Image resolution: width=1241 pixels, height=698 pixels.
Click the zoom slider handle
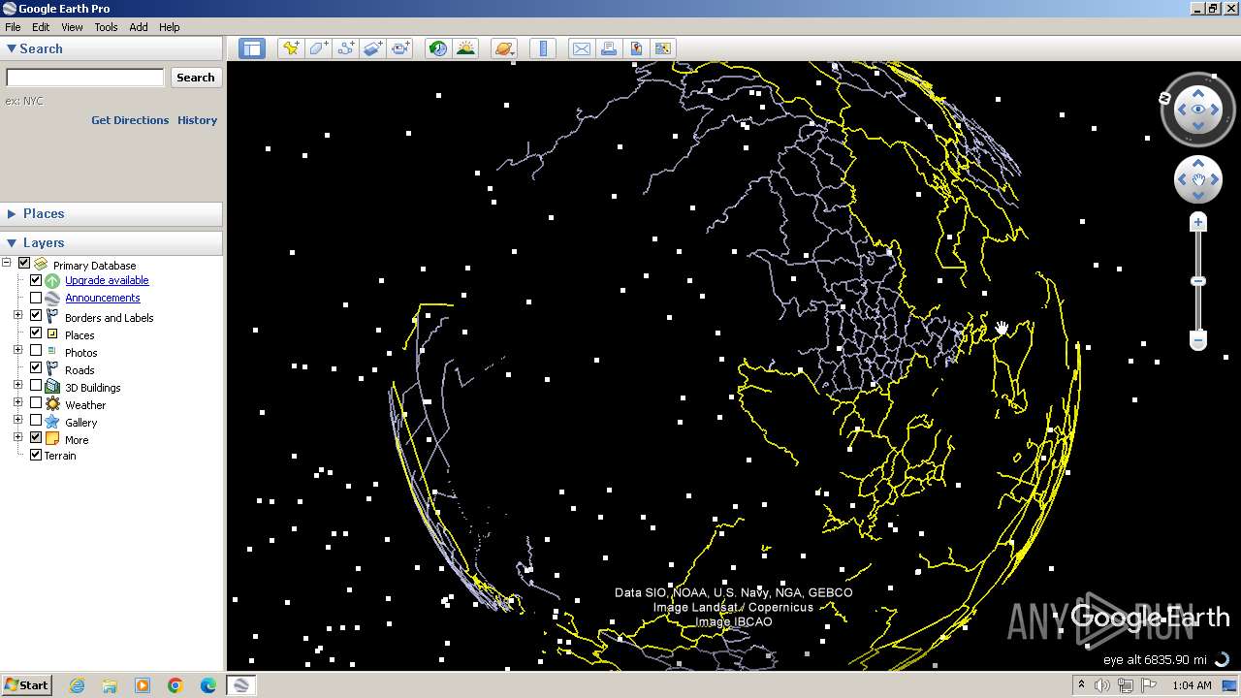pyautogui.click(x=1198, y=281)
